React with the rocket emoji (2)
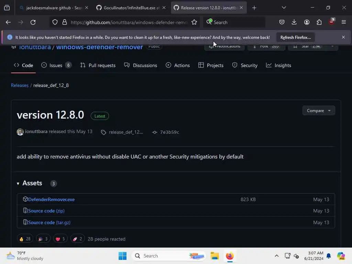The image size is (352, 264). (x=77, y=239)
